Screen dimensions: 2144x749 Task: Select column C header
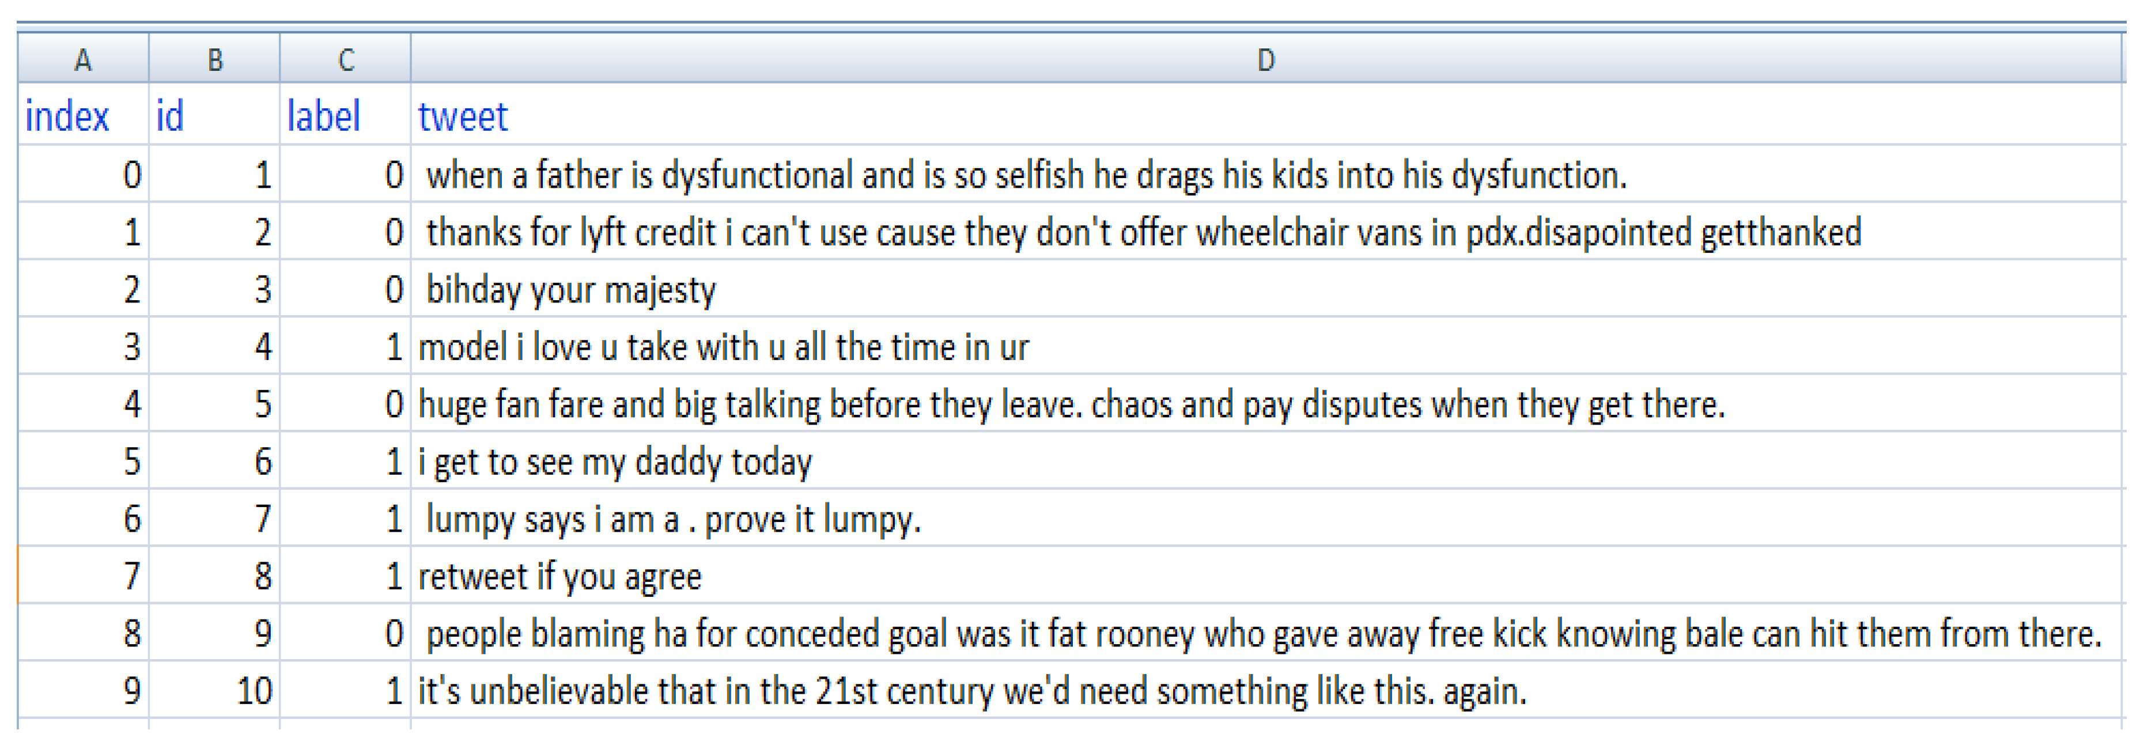pyautogui.click(x=345, y=59)
